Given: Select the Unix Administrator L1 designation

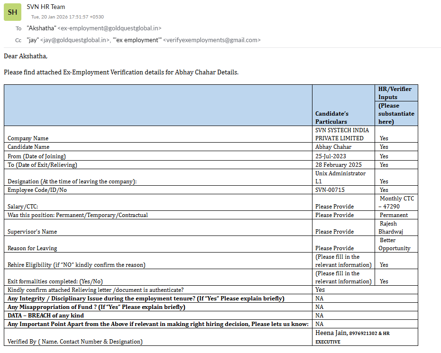Looking at the screenshot, I should click(x=340, y=177).
